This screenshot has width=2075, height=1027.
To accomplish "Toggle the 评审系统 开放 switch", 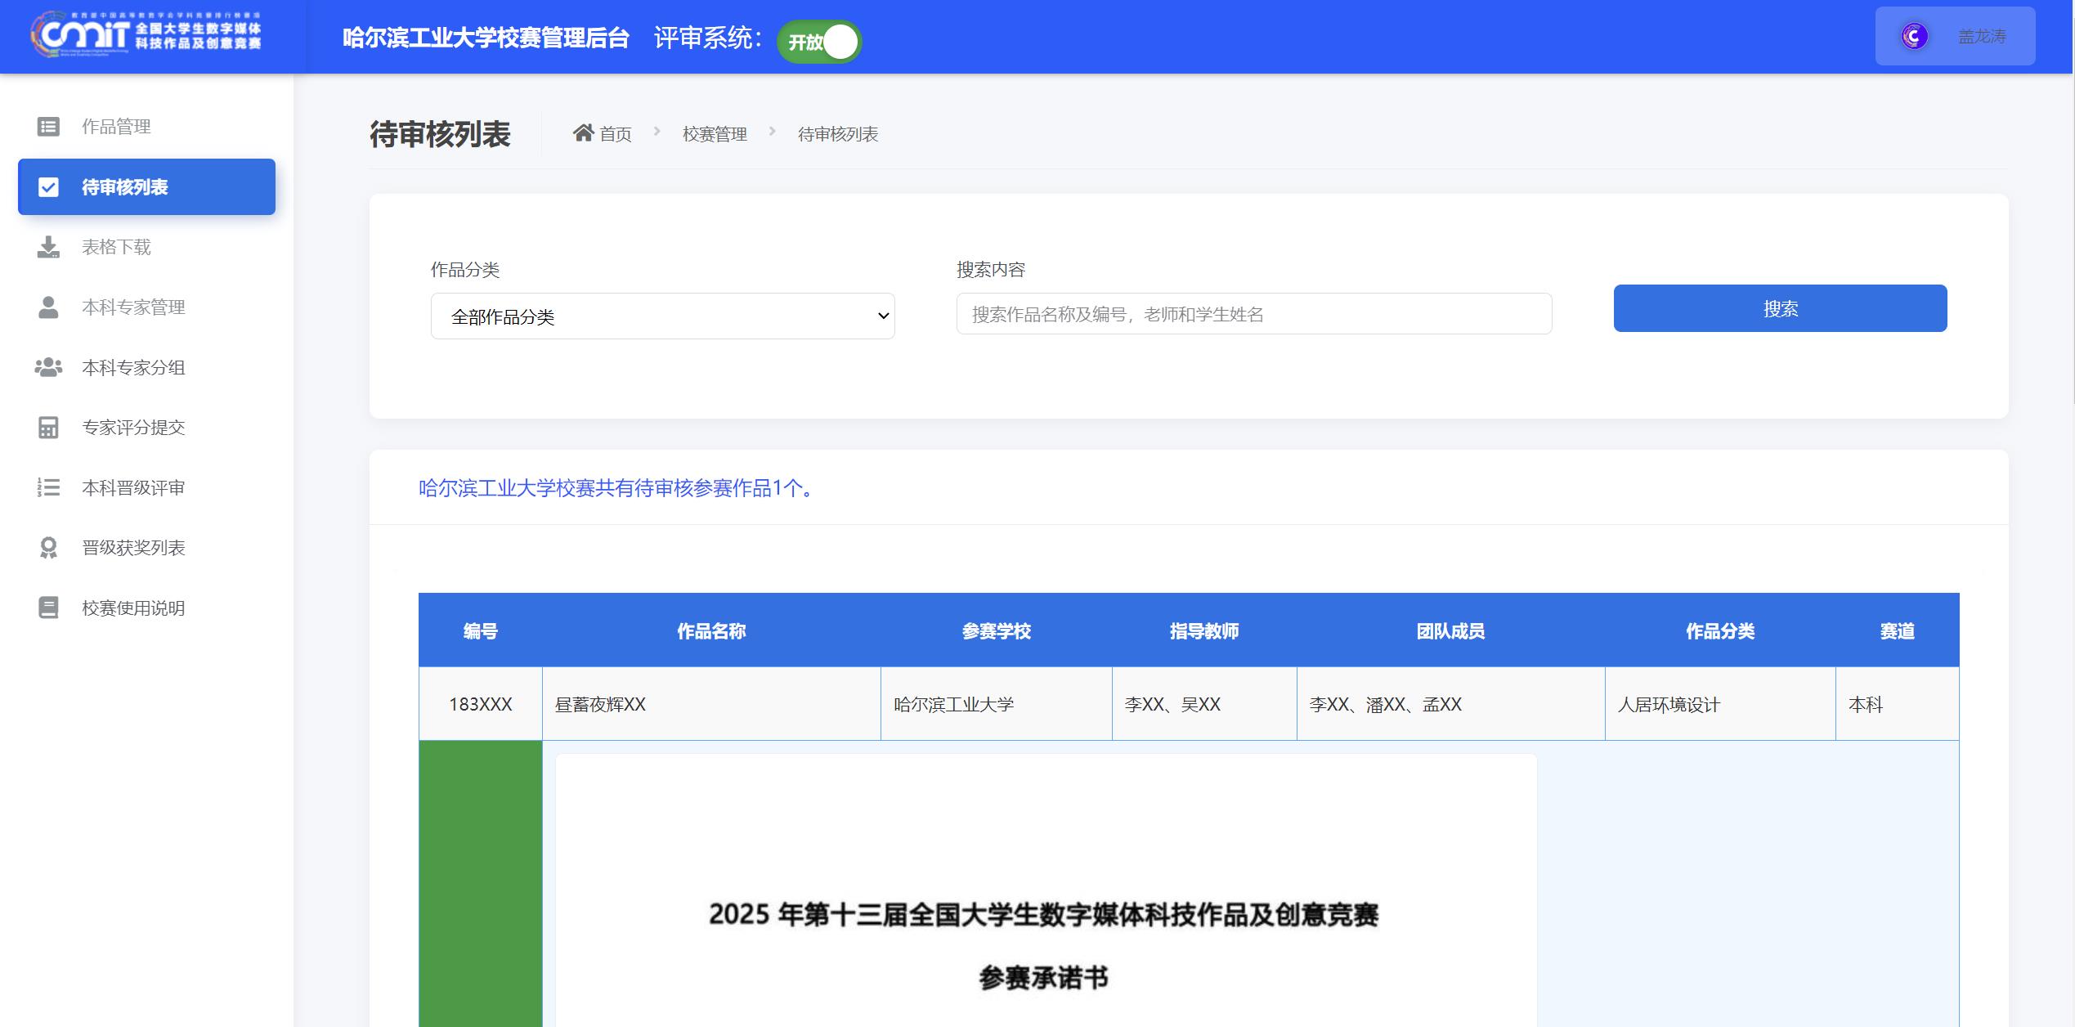I will (819, 42).
